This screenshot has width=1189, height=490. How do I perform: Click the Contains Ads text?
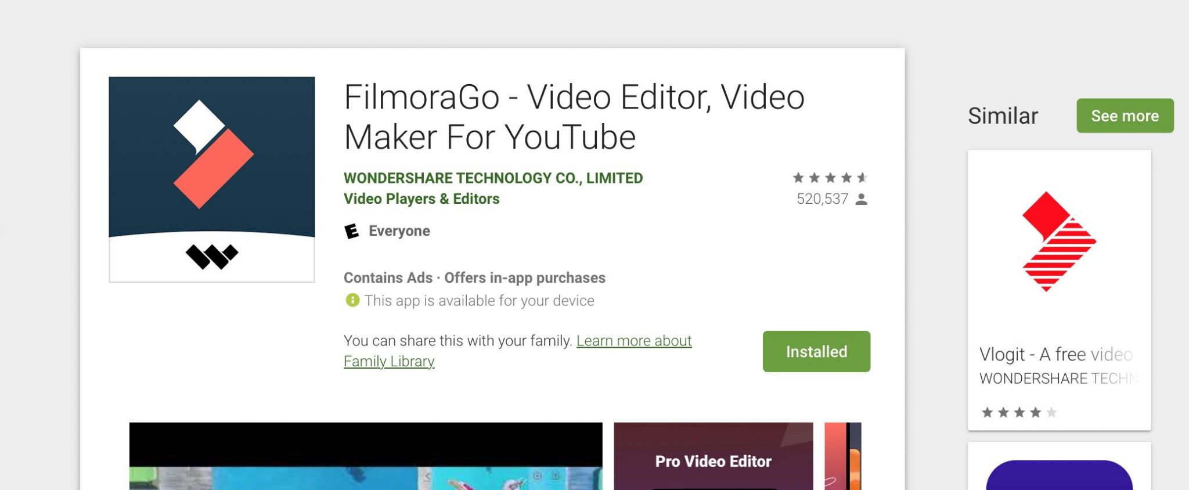[388, 278]
